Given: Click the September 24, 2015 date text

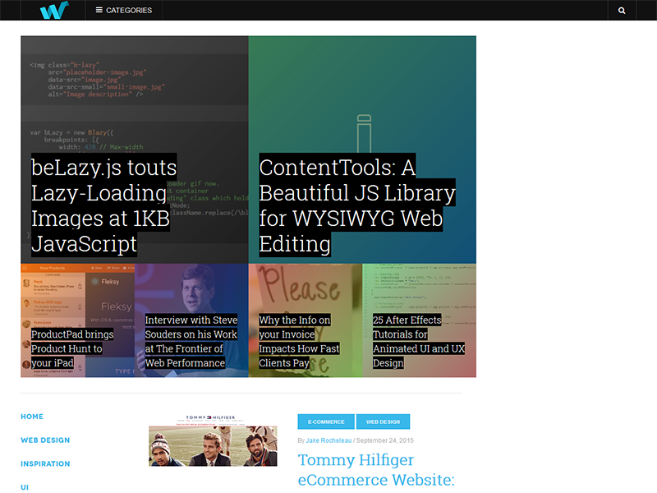Looking at the screenshot, I should (x=384, y=440).
